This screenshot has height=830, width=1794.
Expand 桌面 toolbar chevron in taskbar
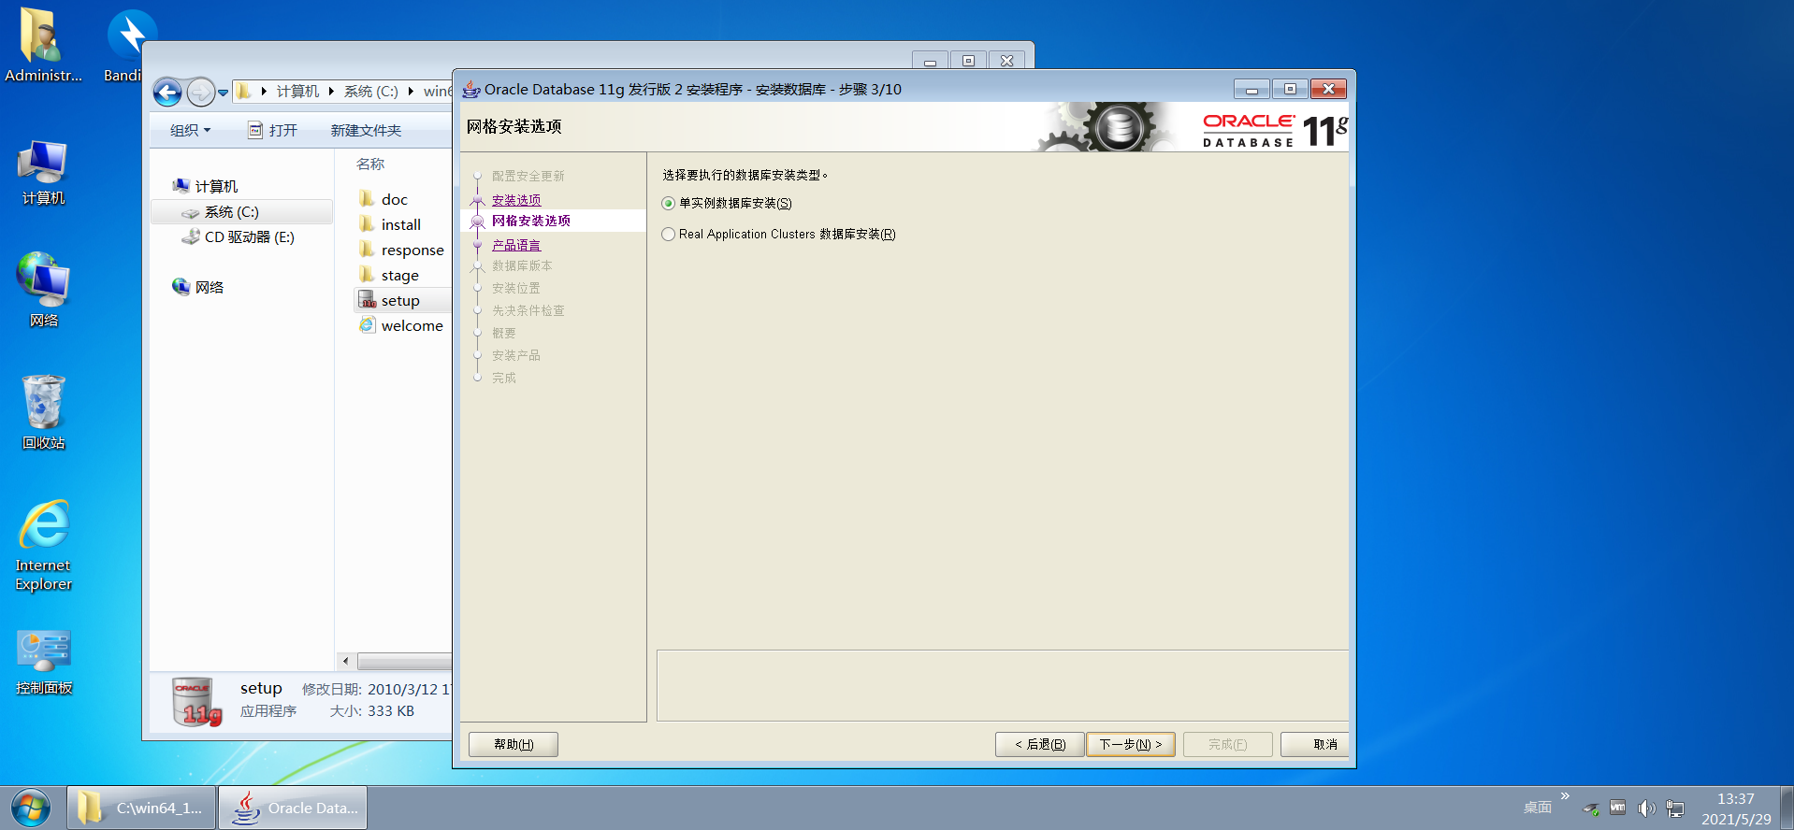[1565, 796]
